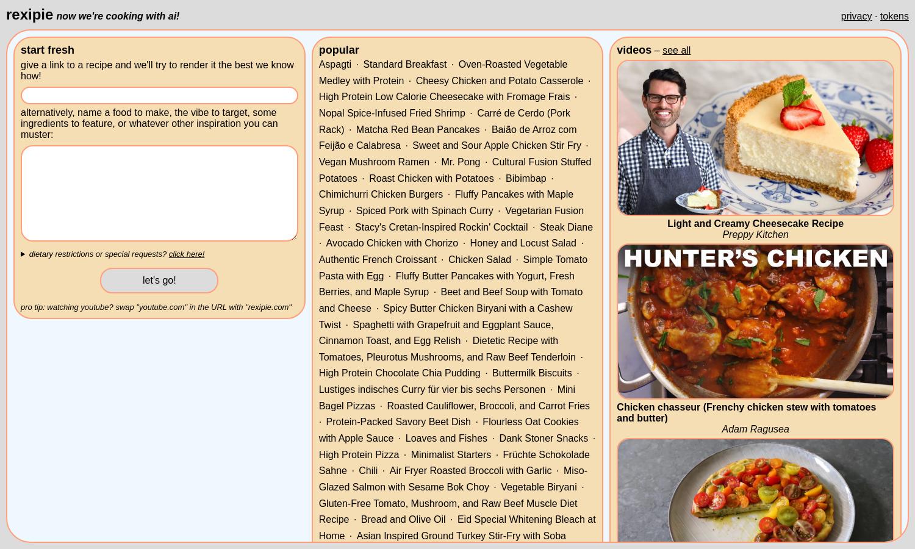Open Cheesy Chicken and Potato Casserole

tap(499, 81)
